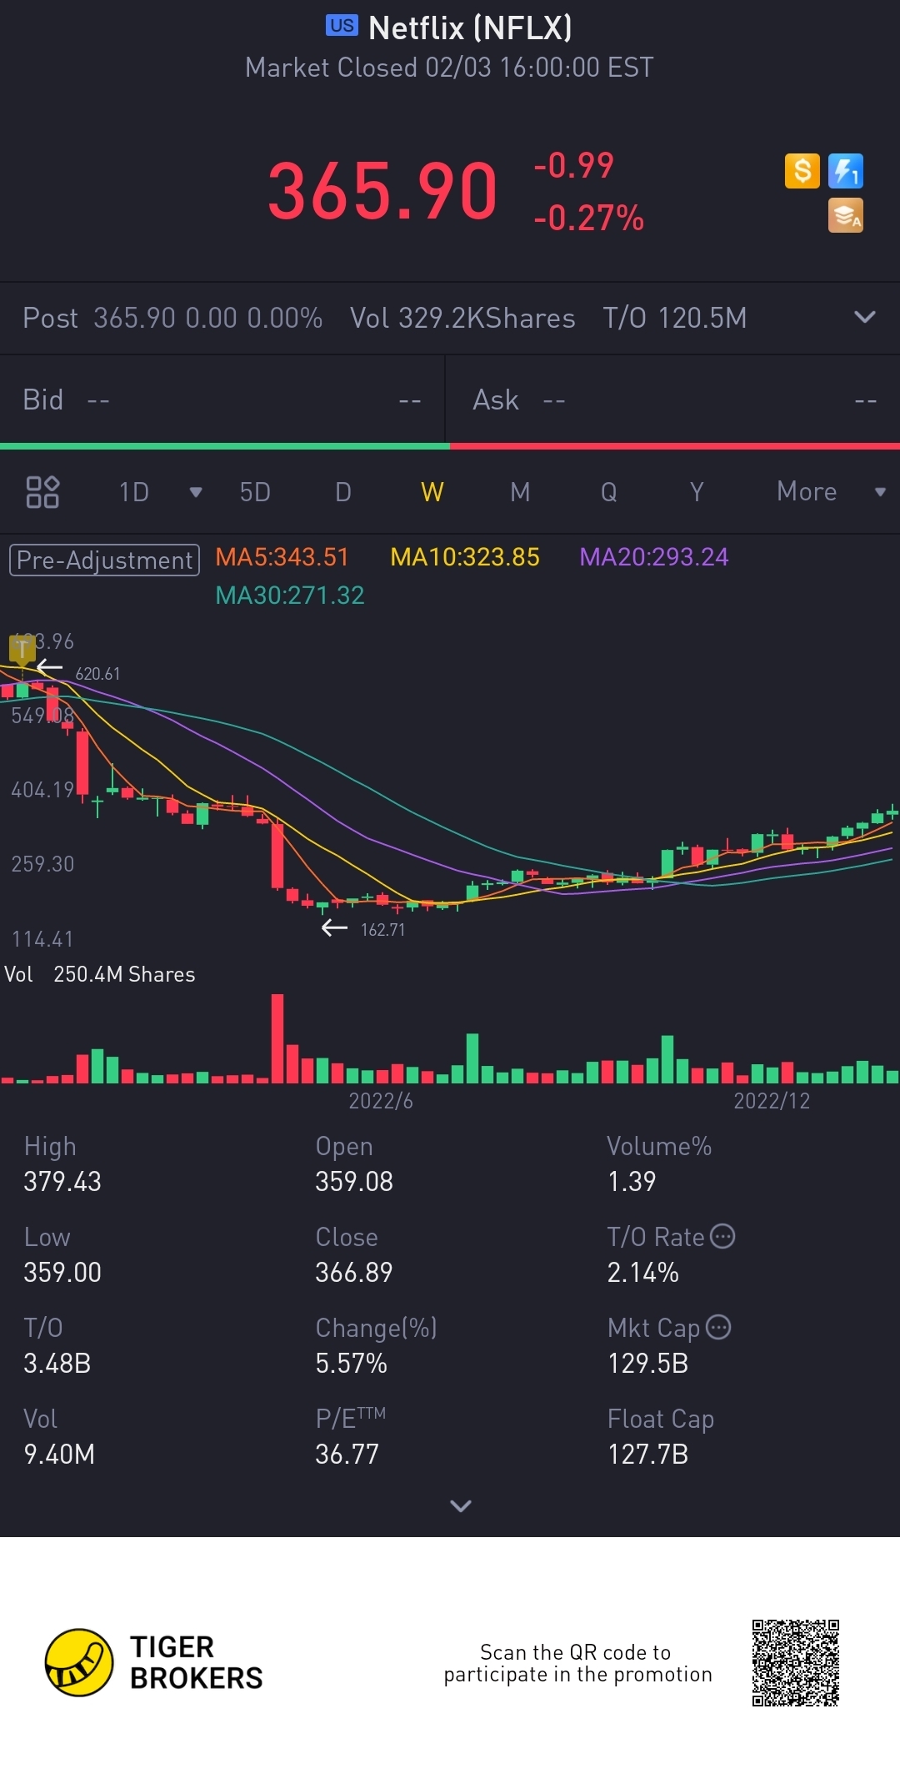Screen dimensions: 900x1789
Task: Tap the tallest red volume bar
Action: point(277,1038)
